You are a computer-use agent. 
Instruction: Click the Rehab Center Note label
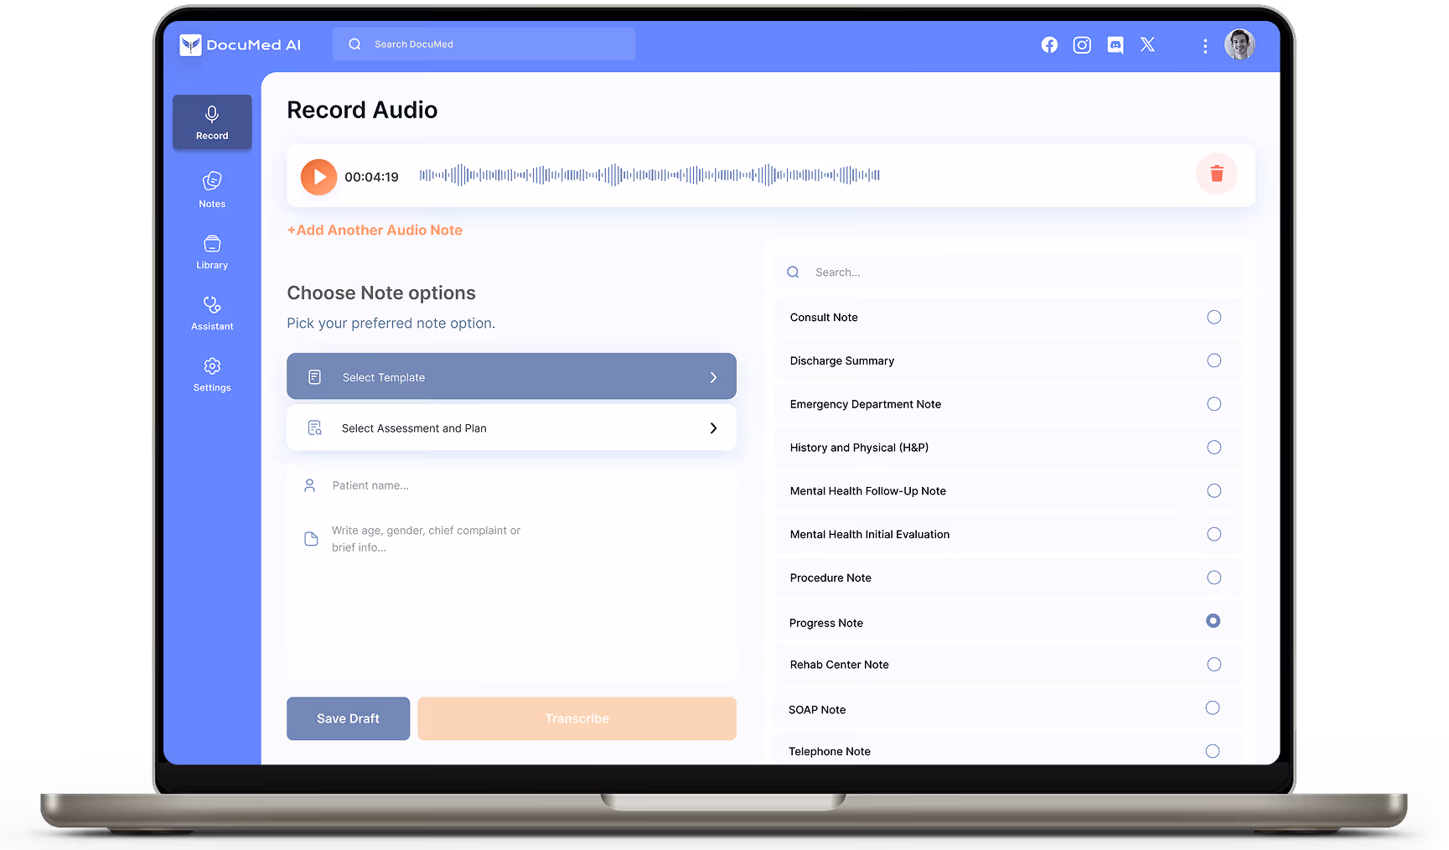(x=840, y=665)
